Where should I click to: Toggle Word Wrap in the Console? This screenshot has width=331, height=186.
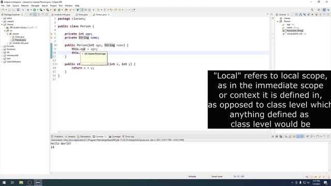point(294,136)
